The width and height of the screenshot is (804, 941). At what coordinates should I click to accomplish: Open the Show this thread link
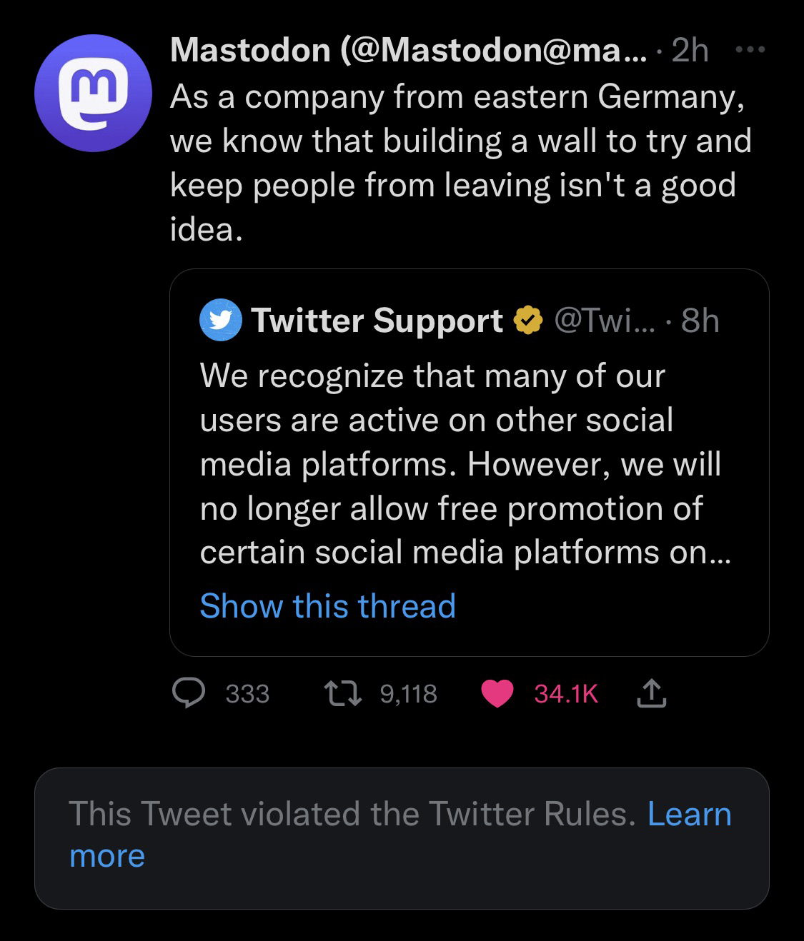[327, 606]
